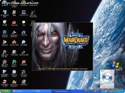The width and height of the screenshot is (125, 93).
Task: Select the 미디어뱅크 다운로드 desktop icon
Action: (x=5, y=73)
